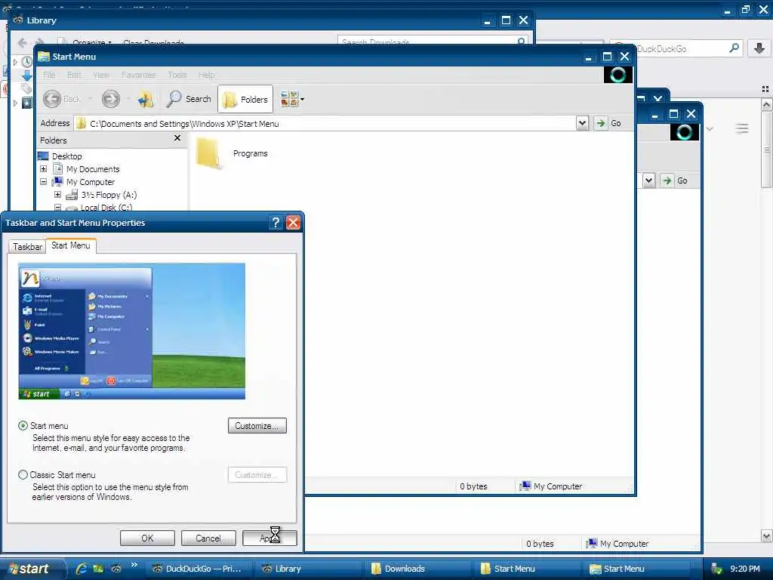The image size is (773, 580).
Task: Select the Classic Start menu radio option
Action: [x=23, y=474]
